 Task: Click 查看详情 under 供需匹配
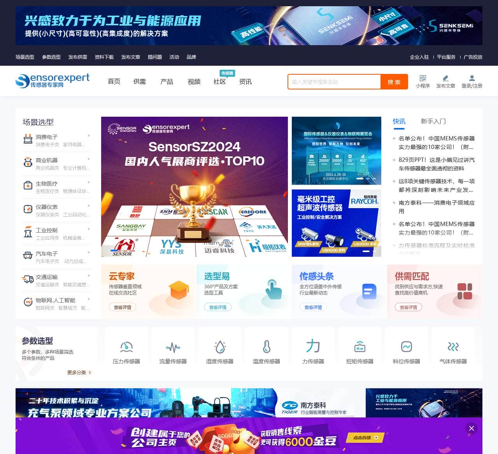click(x=409, y=307)
